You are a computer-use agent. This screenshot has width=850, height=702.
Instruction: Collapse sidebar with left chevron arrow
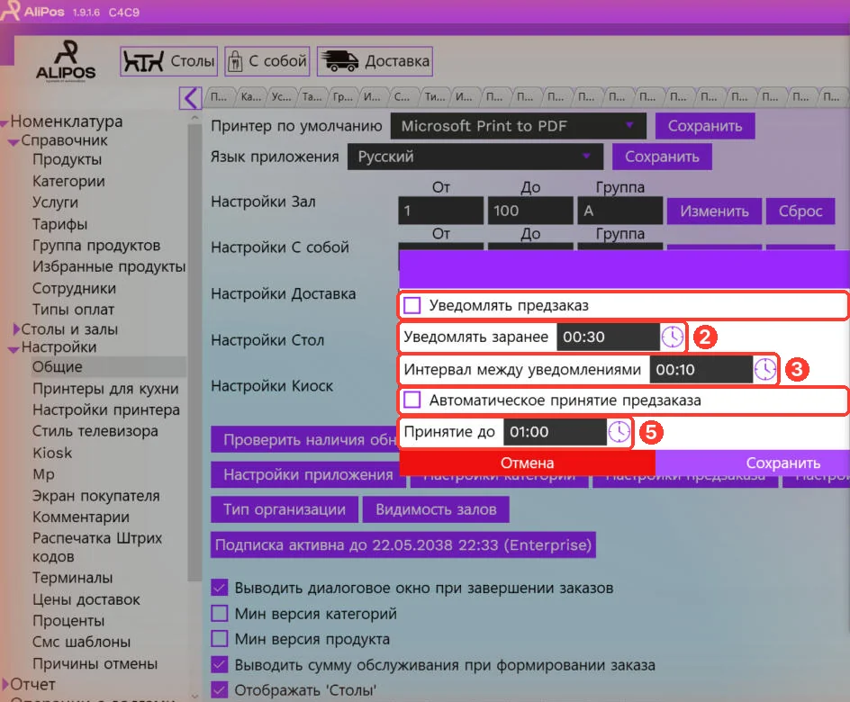[x=190, y=98]
